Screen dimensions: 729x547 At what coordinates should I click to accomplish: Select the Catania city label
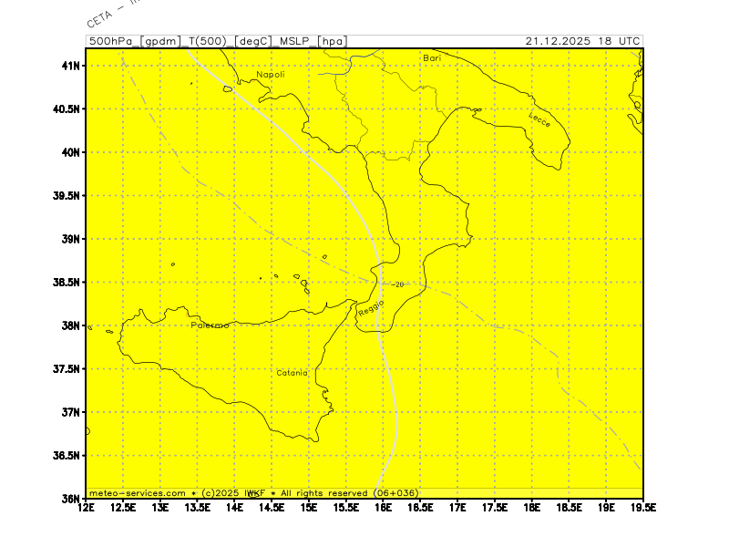coord(293,373)
